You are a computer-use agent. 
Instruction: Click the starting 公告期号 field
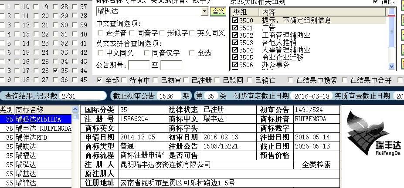(139, 65)
